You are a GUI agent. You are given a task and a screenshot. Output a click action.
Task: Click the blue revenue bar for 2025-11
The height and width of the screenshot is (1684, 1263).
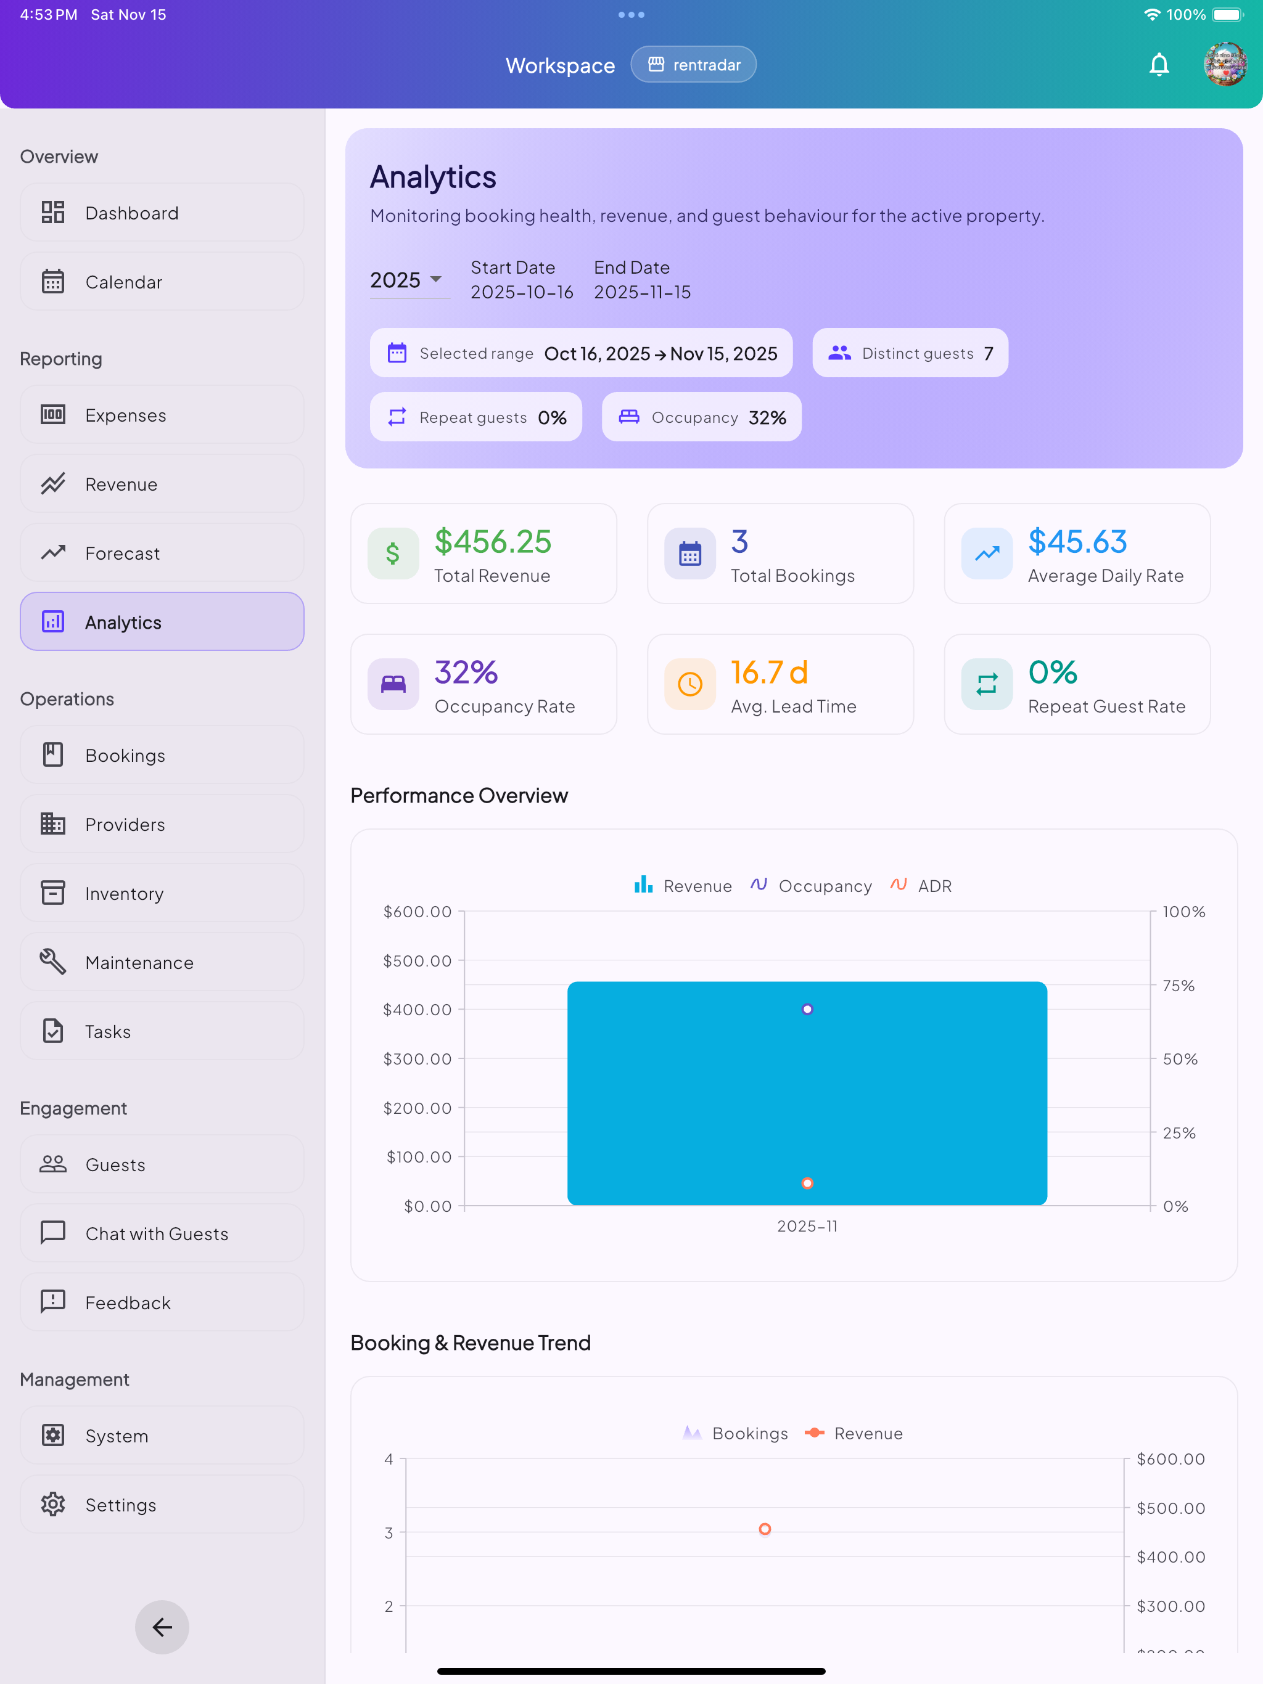click(x=807, y=1093)
